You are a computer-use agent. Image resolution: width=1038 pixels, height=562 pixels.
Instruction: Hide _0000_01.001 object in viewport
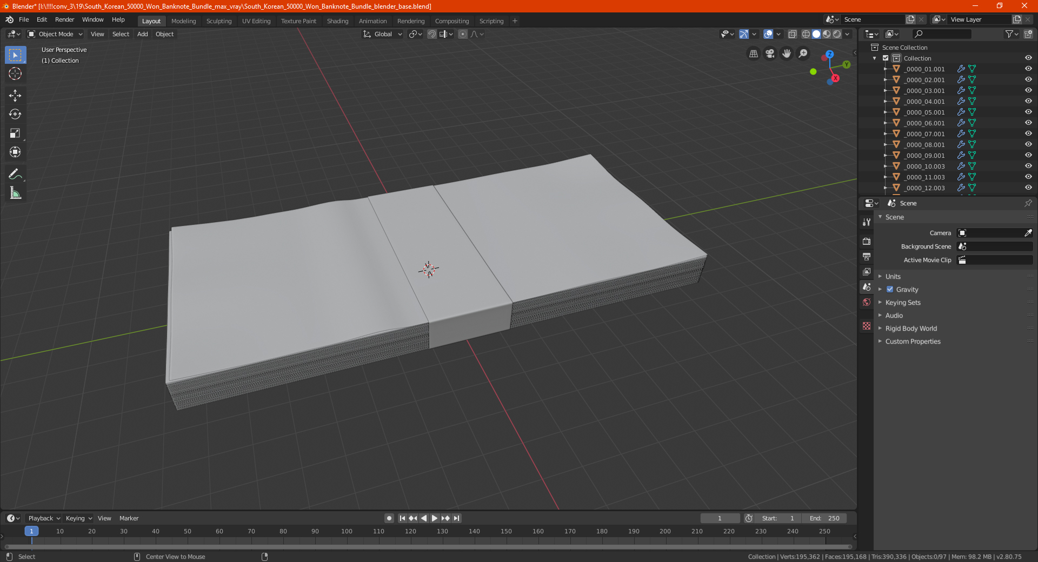tap(1028, 69)
